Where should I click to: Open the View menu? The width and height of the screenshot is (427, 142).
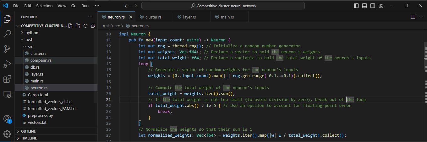pos(62,6)
